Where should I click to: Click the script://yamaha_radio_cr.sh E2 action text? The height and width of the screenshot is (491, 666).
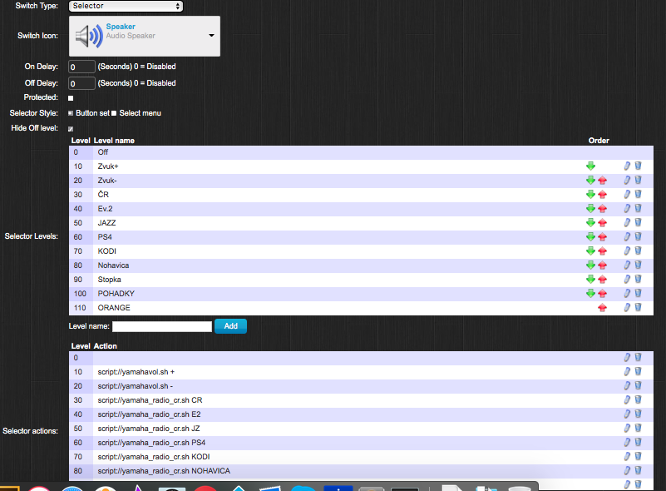[149, 414]
